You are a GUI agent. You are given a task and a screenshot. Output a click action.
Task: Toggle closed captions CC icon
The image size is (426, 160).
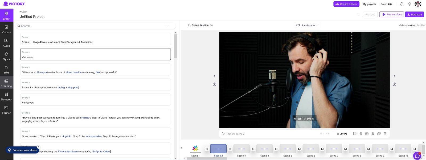click(355, 134)
